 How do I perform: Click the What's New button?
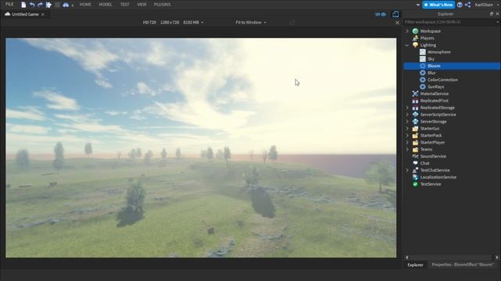coord(438,5)
